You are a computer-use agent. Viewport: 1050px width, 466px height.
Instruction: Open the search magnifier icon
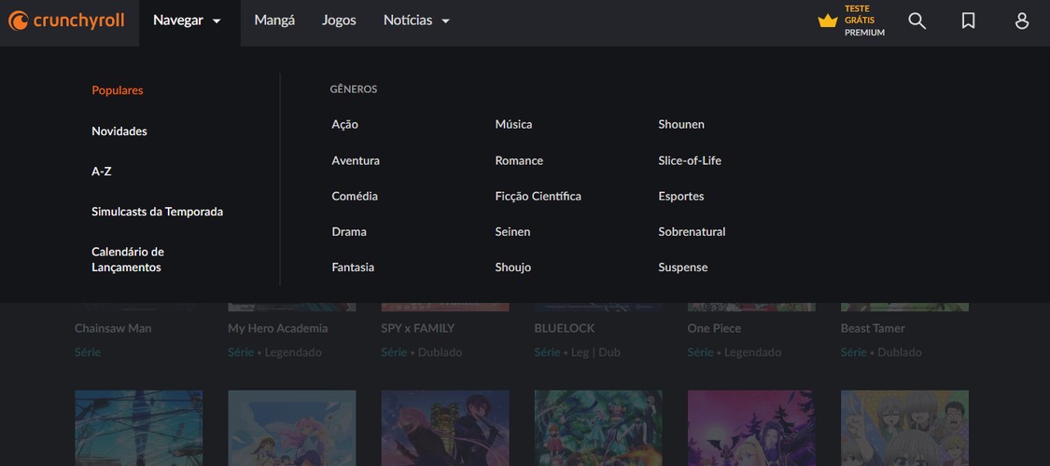917,21
